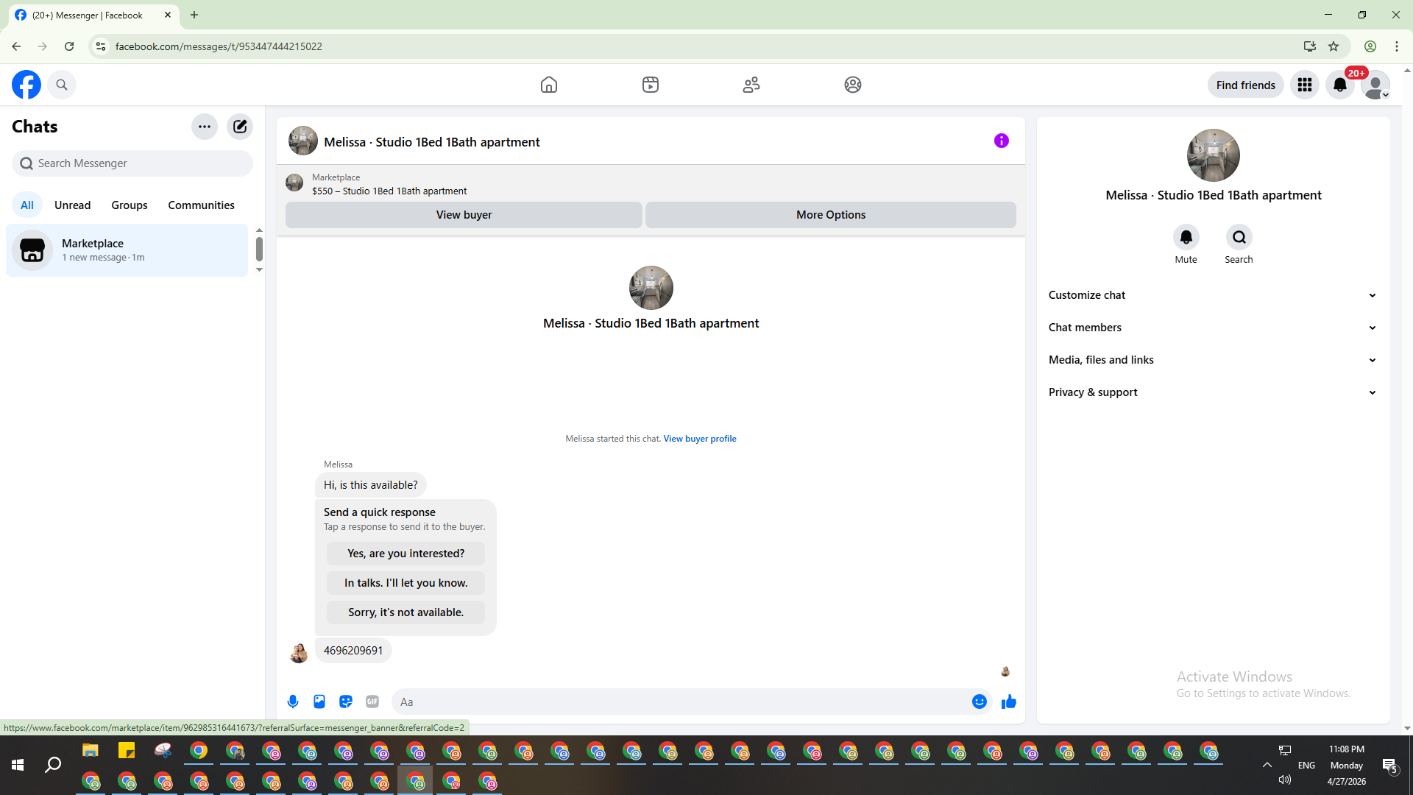Open the account profile avatar menu

(1375, 85)
